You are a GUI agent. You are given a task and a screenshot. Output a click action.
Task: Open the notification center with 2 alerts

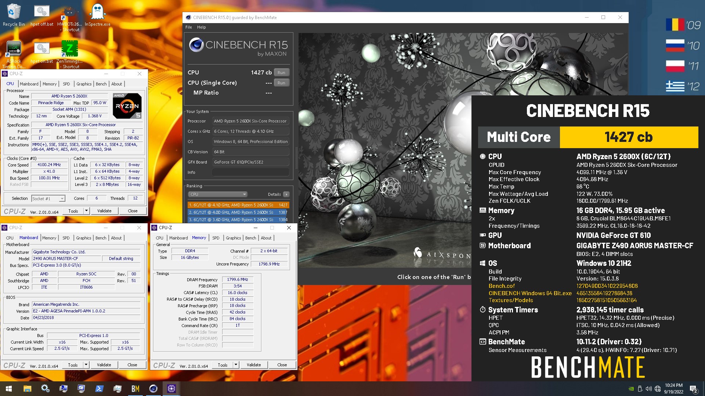coord(694,389)
